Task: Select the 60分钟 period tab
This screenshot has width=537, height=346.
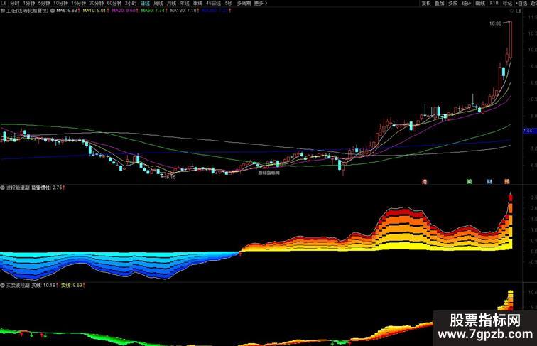Action: [114, 3]
